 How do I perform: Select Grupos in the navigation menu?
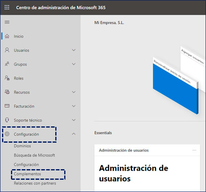coord(20,64)
